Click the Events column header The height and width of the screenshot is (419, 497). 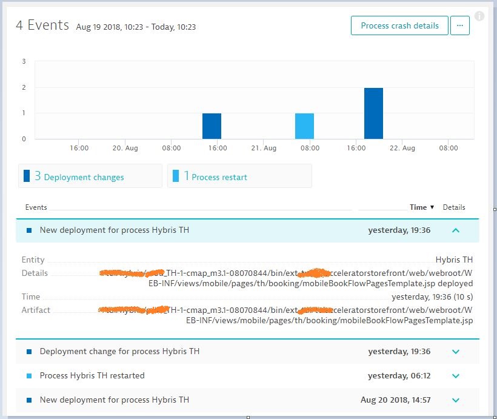click(36, 207)
